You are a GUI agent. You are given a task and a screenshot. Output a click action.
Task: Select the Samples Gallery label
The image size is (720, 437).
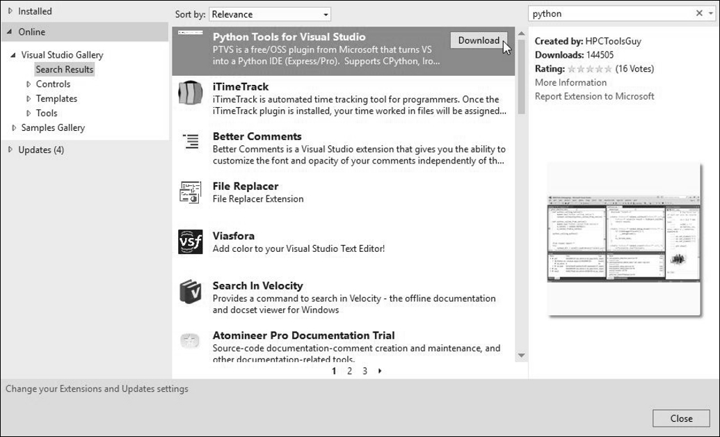pyautogui.click(x=54, y=128)
